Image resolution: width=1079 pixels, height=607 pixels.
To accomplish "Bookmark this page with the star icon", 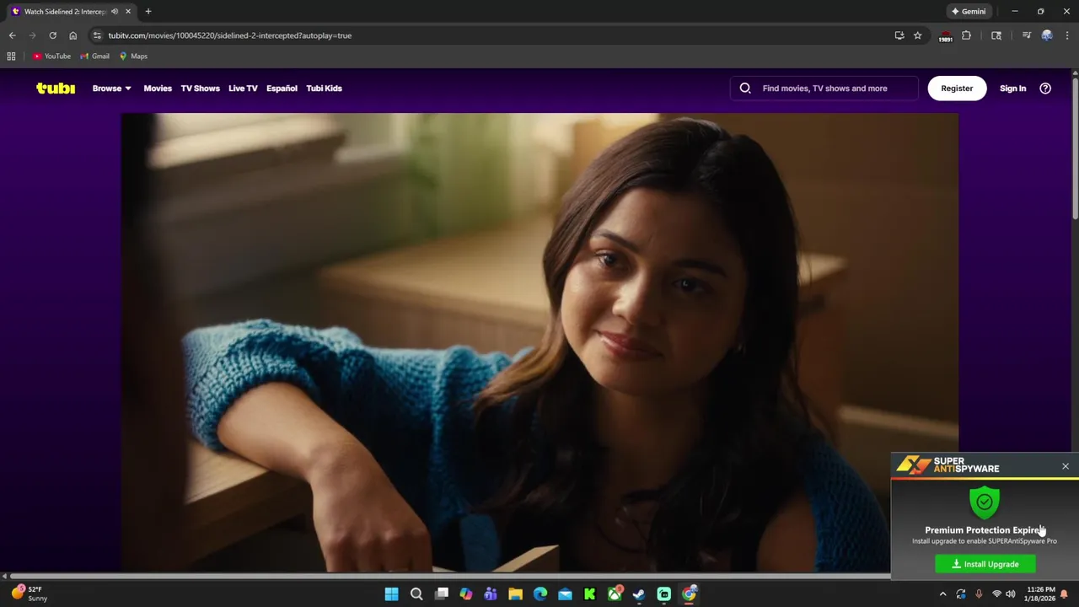I will point(917,35).
